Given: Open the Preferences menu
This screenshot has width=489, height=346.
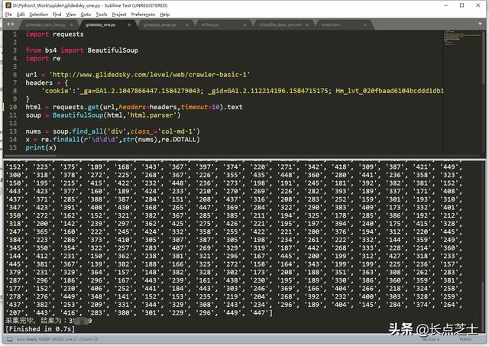Looking at the screenshot, I should 143,15.
